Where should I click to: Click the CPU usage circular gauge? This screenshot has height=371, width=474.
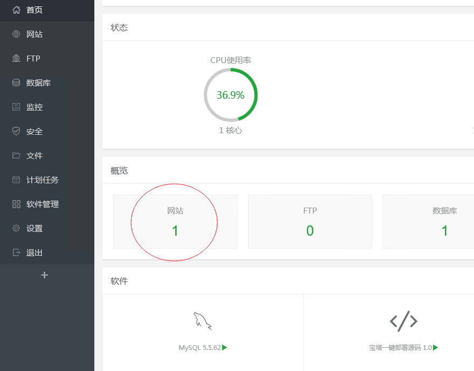pos(231,95)
